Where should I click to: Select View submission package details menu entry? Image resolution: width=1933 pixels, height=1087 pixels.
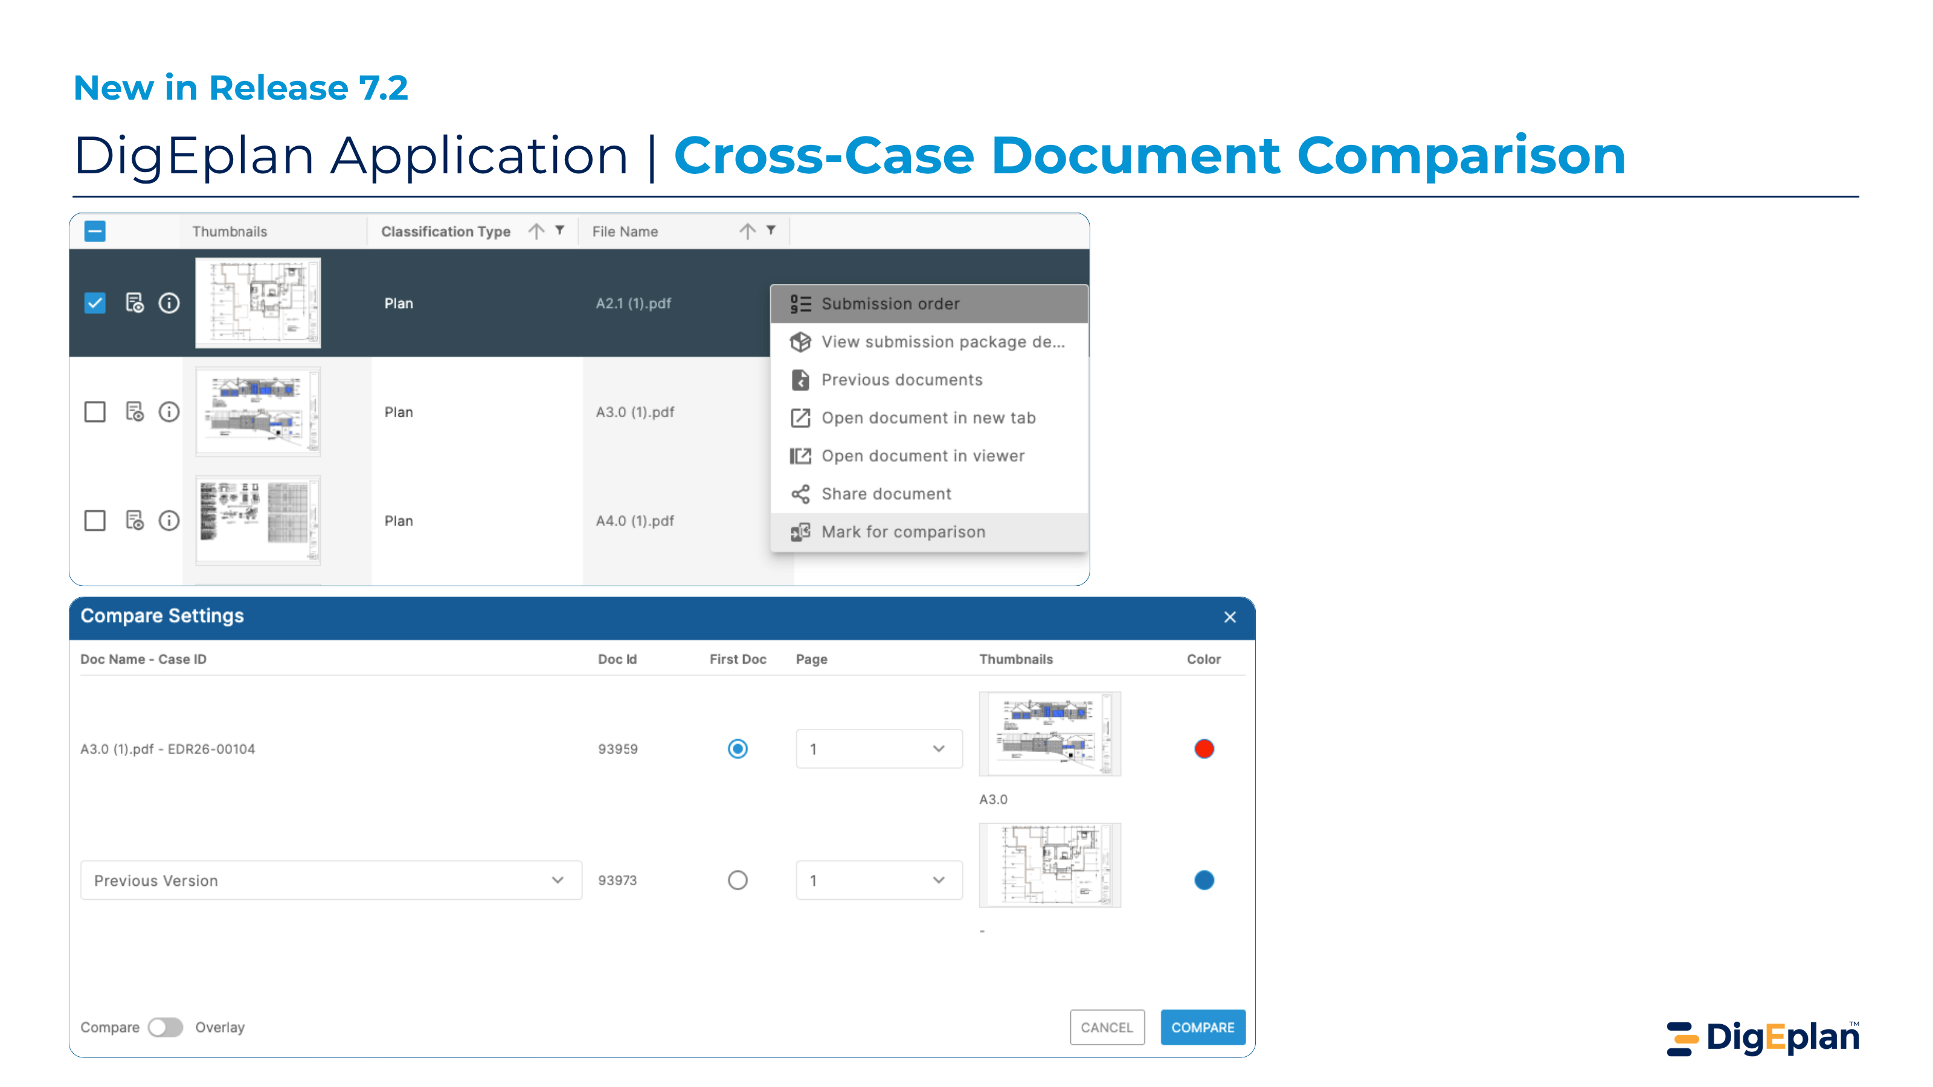pos(929,342)
